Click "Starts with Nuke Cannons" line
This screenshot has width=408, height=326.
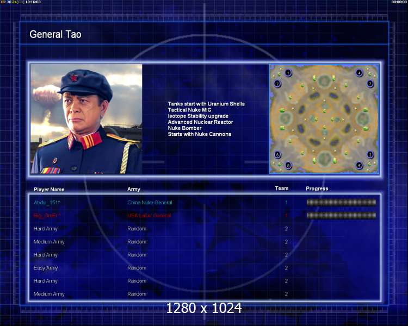(x=200, y=134)
